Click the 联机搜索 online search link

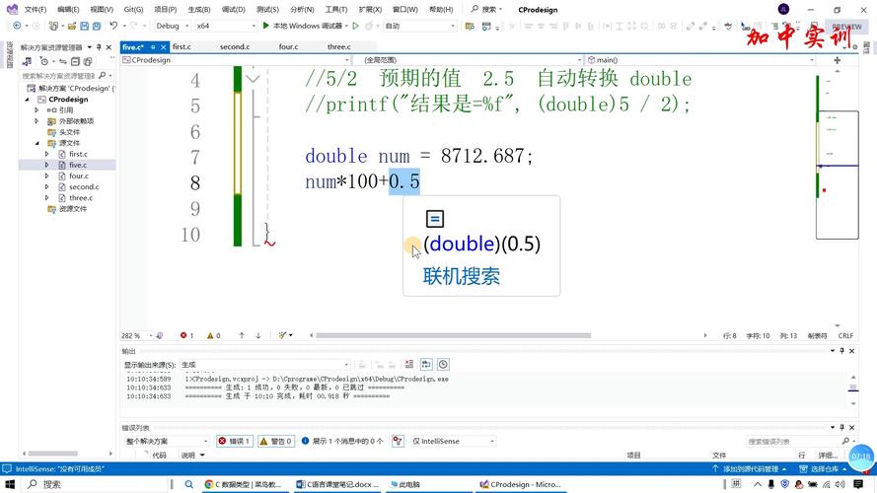point(462,276)
